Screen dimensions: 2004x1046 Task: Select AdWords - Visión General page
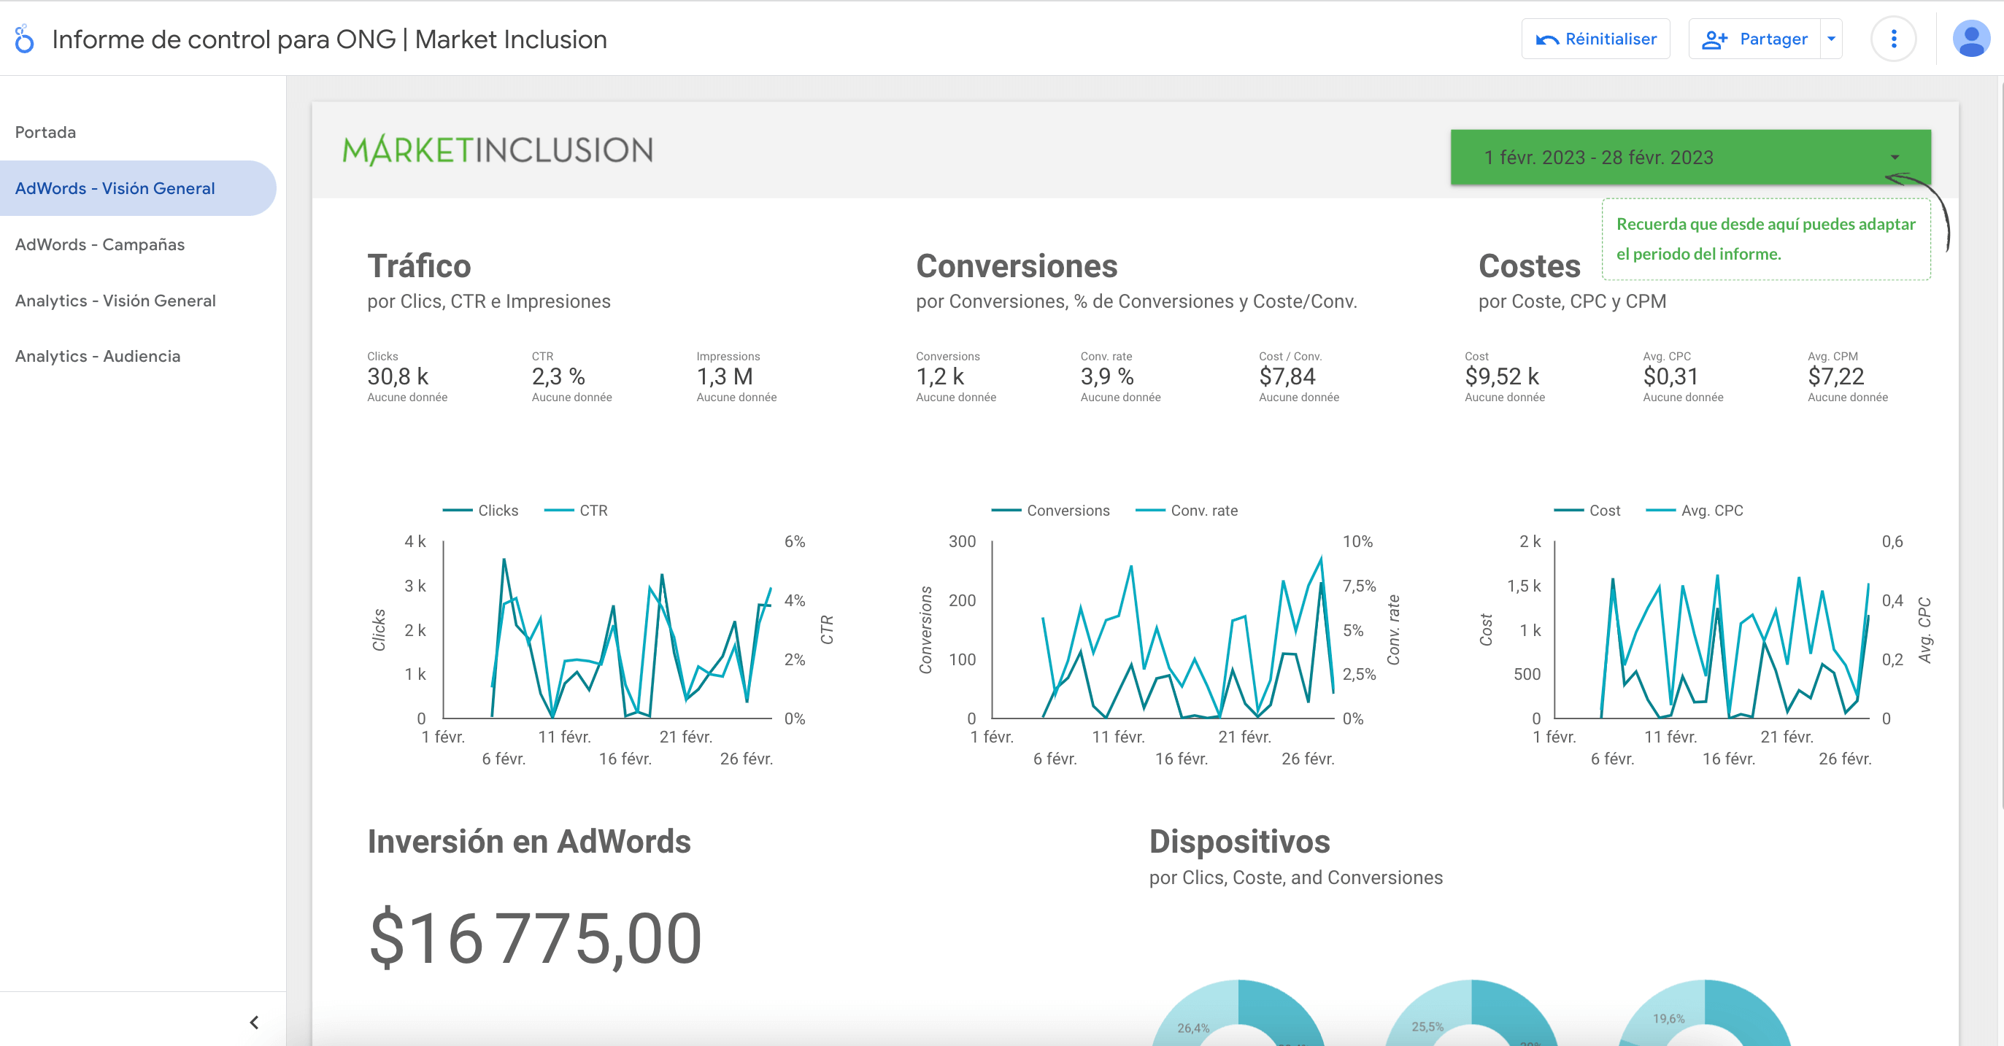pyautogui.click(x=139, y=188)
